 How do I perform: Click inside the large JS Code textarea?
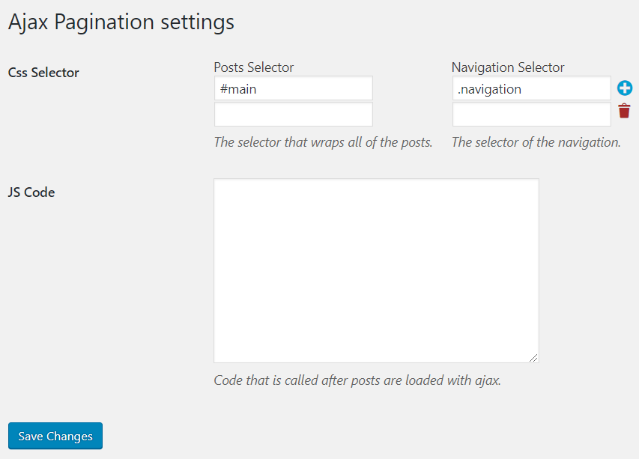tap(376, 270)
